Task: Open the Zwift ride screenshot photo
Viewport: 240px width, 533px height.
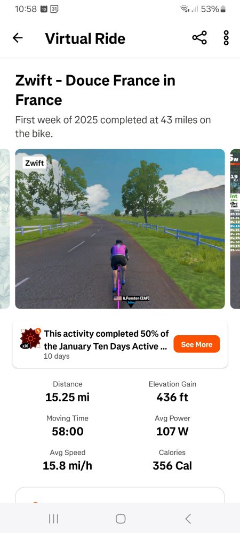Action: click(x=120, y=229)
